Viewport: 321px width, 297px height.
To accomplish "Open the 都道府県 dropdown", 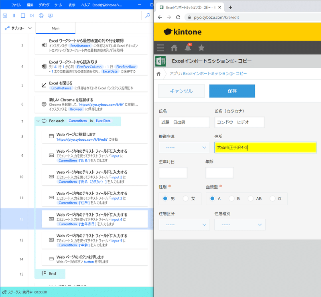I will click(184, 147).
